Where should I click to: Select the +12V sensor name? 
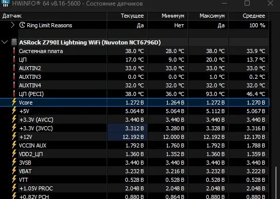[26, 137]
